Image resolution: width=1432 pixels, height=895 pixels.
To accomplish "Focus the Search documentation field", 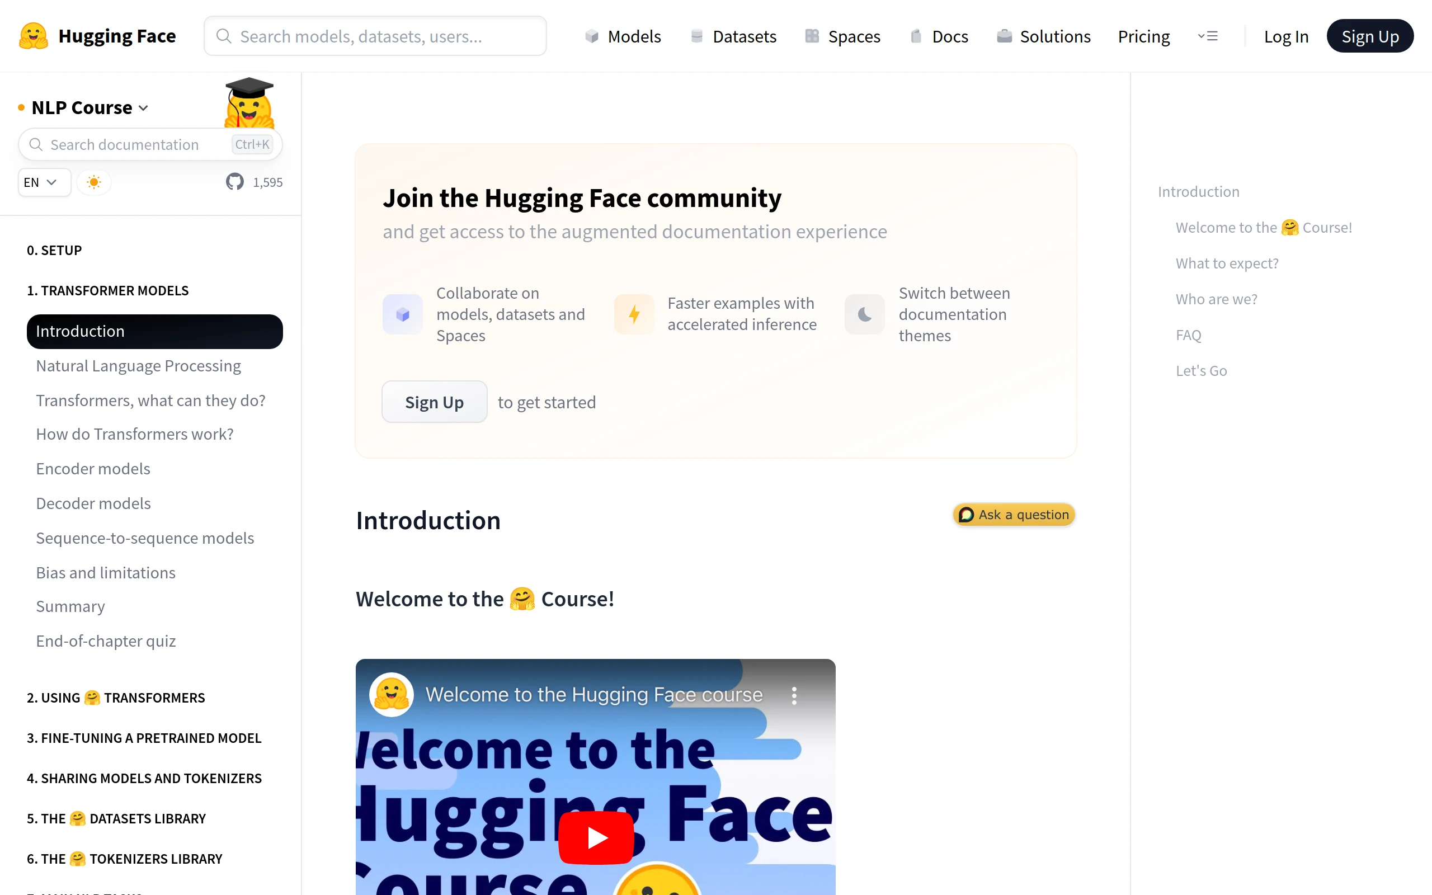I will (x=150, y=144).
